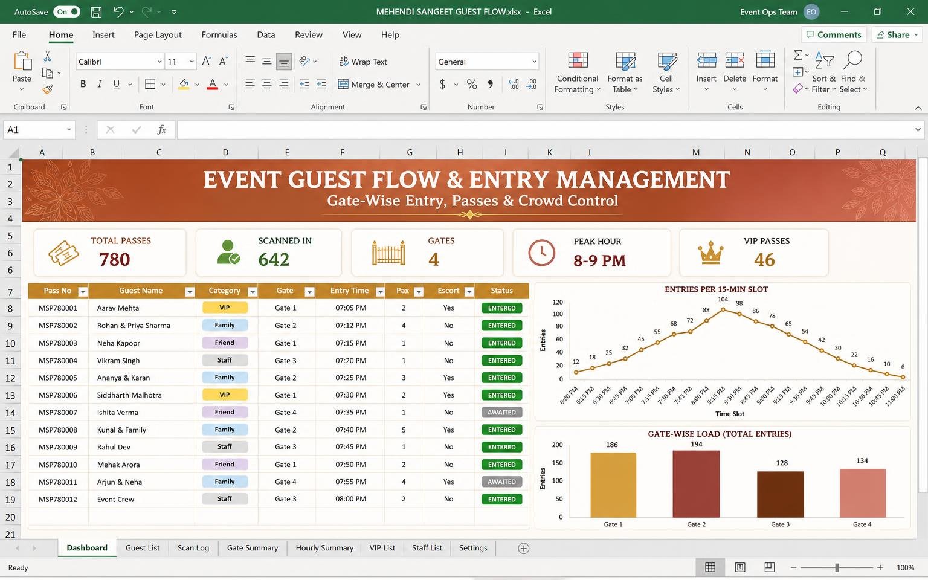Open the Insert ribbon tab

click(103, 35)
